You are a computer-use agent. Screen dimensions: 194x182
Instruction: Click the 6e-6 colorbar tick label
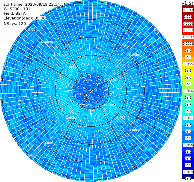click(x=188, y=77)
